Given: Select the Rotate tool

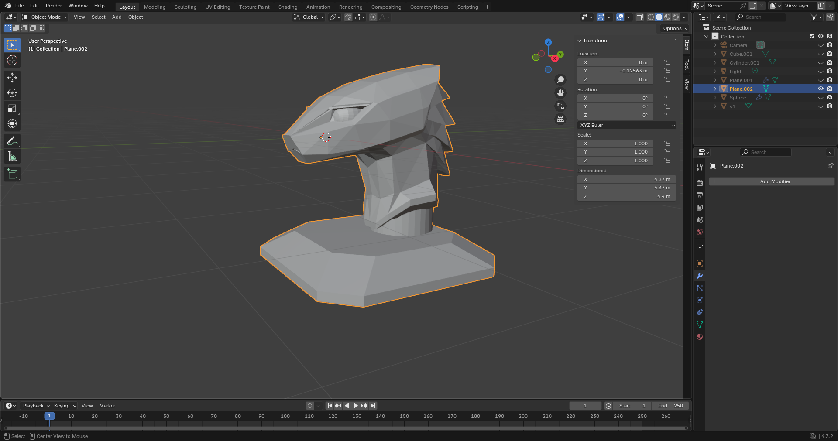Looking at the screenshot, I should pyautogui.click(x=12, y=93).
